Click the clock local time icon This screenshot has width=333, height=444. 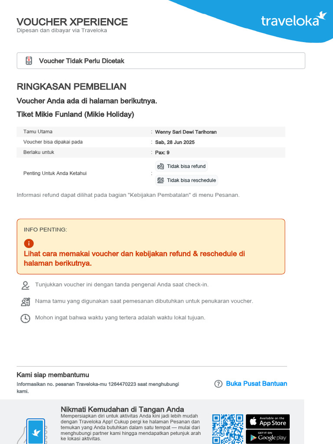pyautogui.click(x=26, y=318)
